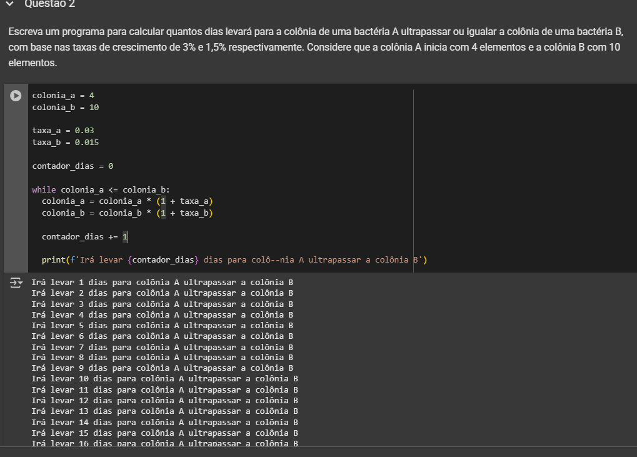This screenshot has width=637, height=457.
Task: Click the 'while colonia_a <= colonia_b:' line
Action: click(x=101, y=189)
